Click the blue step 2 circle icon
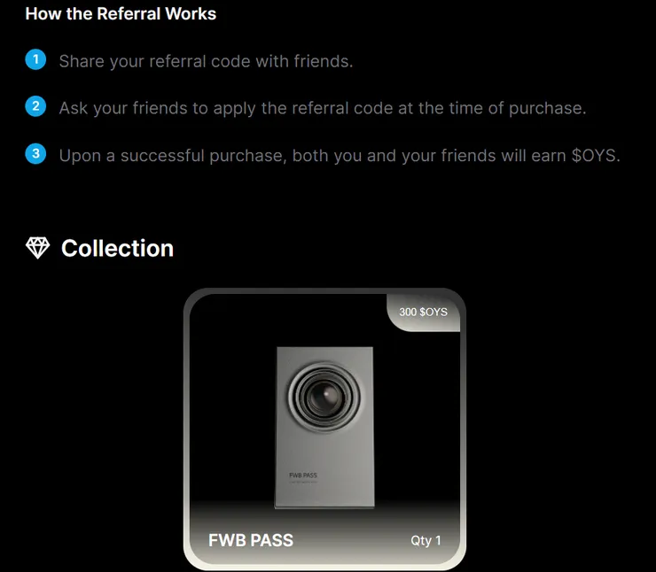This screenshot has height=572, width=656. pyautogui.click(x=35, y=106)
